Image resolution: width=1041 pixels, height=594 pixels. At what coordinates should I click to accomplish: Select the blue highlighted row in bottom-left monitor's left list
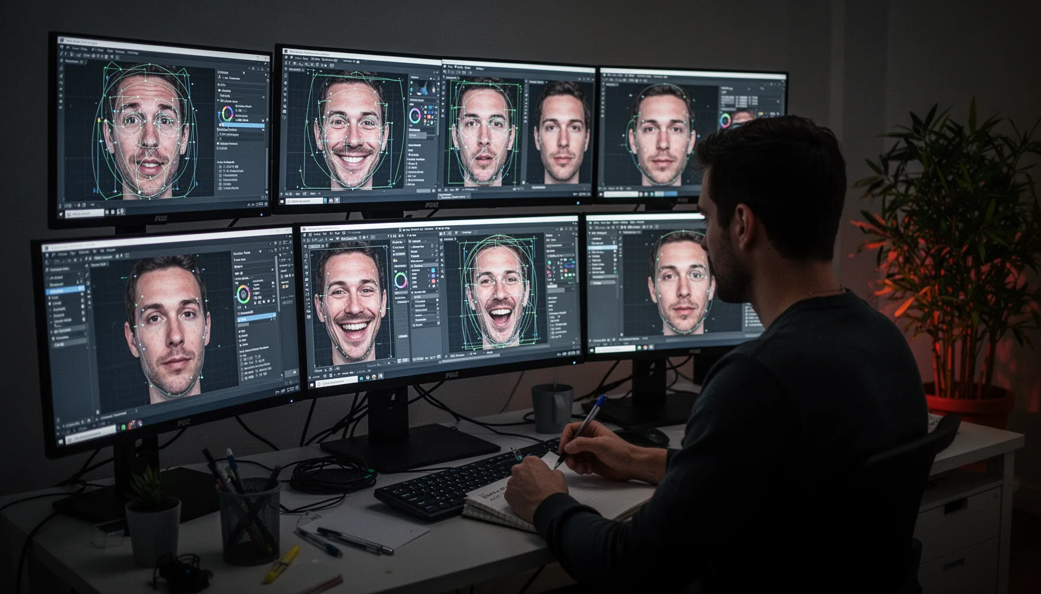(65, 289)
